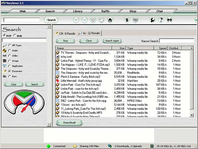
Task: Sort results by the Distribut... column header
Action: [175, 48]
